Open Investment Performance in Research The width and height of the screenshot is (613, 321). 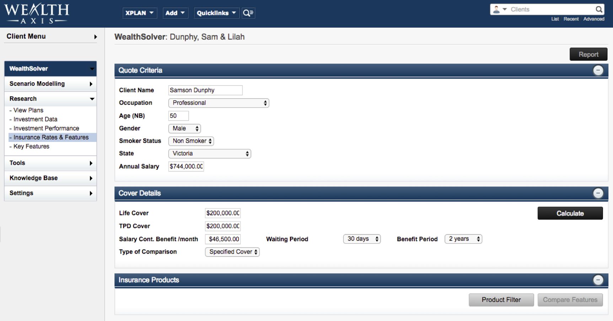click(x=46, y=128)
